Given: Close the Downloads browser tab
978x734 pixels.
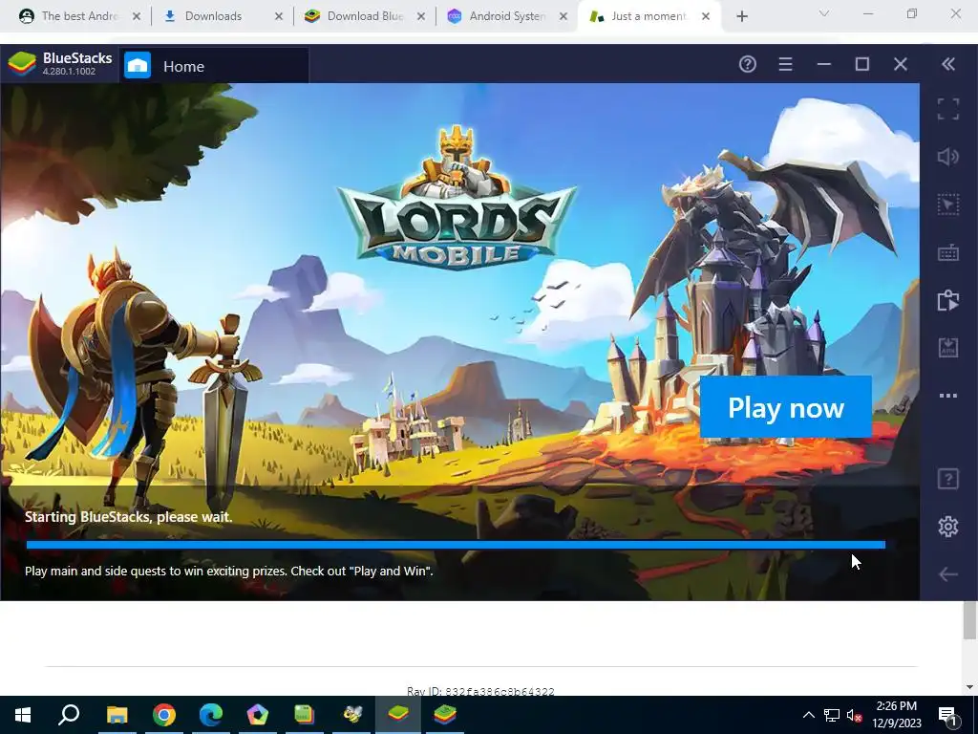Looking at the screenshot, I should [279, 16].
